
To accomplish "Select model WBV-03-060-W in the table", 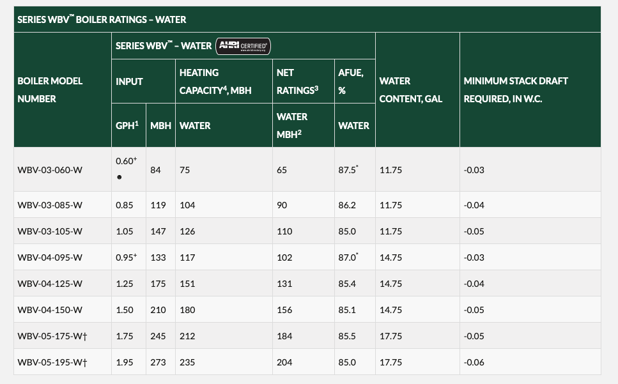I will pyautogui.click(x=50, y=170).
